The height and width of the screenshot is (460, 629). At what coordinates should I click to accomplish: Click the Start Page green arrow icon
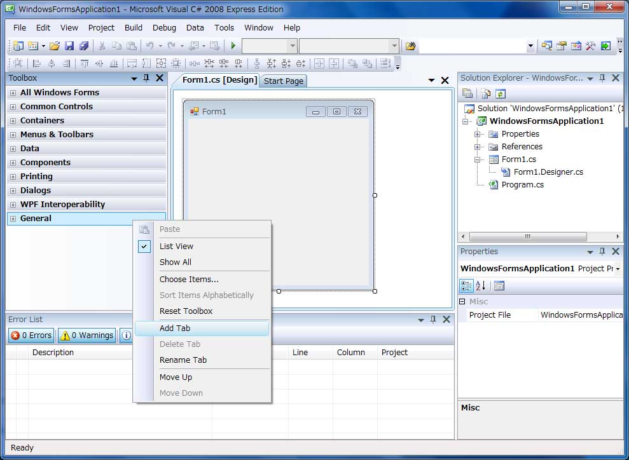pos(605,46)
